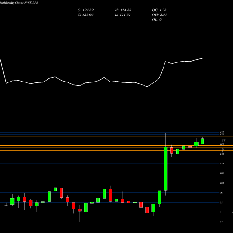This screenshot has width=233, height=233.
Task: Click the high price value H: 124.36
Action: point(123,10)
